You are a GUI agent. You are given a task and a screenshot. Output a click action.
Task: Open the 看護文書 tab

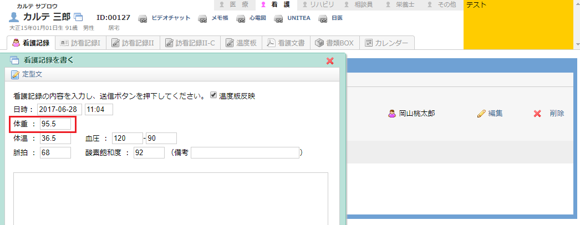pos(286,43)
